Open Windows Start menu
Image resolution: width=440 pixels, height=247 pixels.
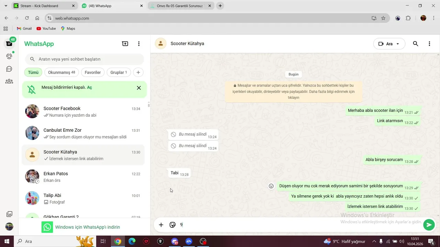(7, 242)
